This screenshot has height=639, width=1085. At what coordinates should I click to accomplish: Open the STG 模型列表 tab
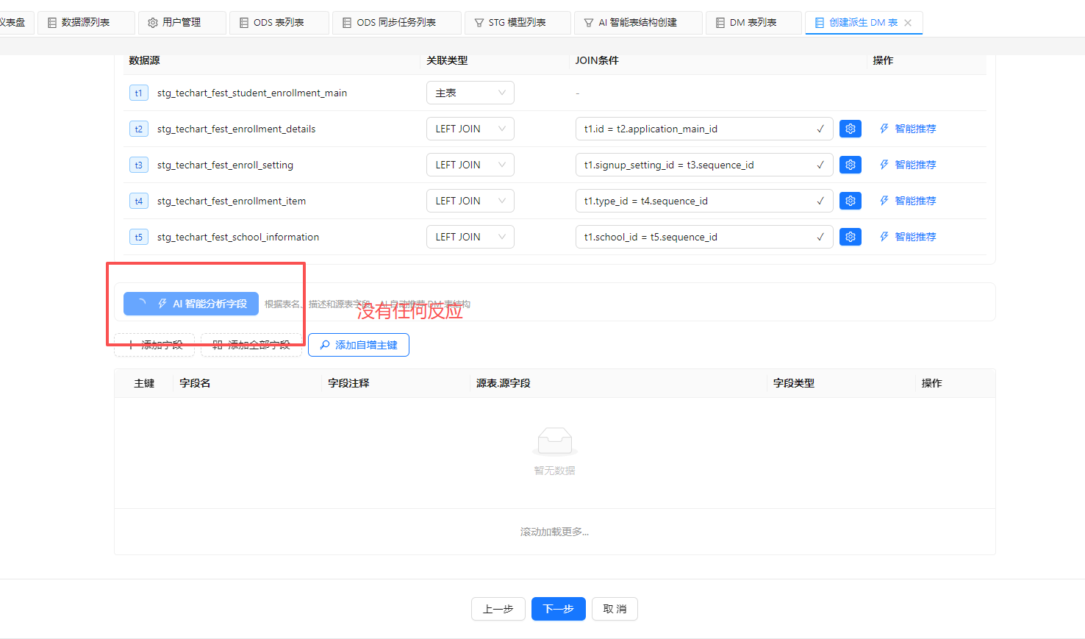point(517,23)
